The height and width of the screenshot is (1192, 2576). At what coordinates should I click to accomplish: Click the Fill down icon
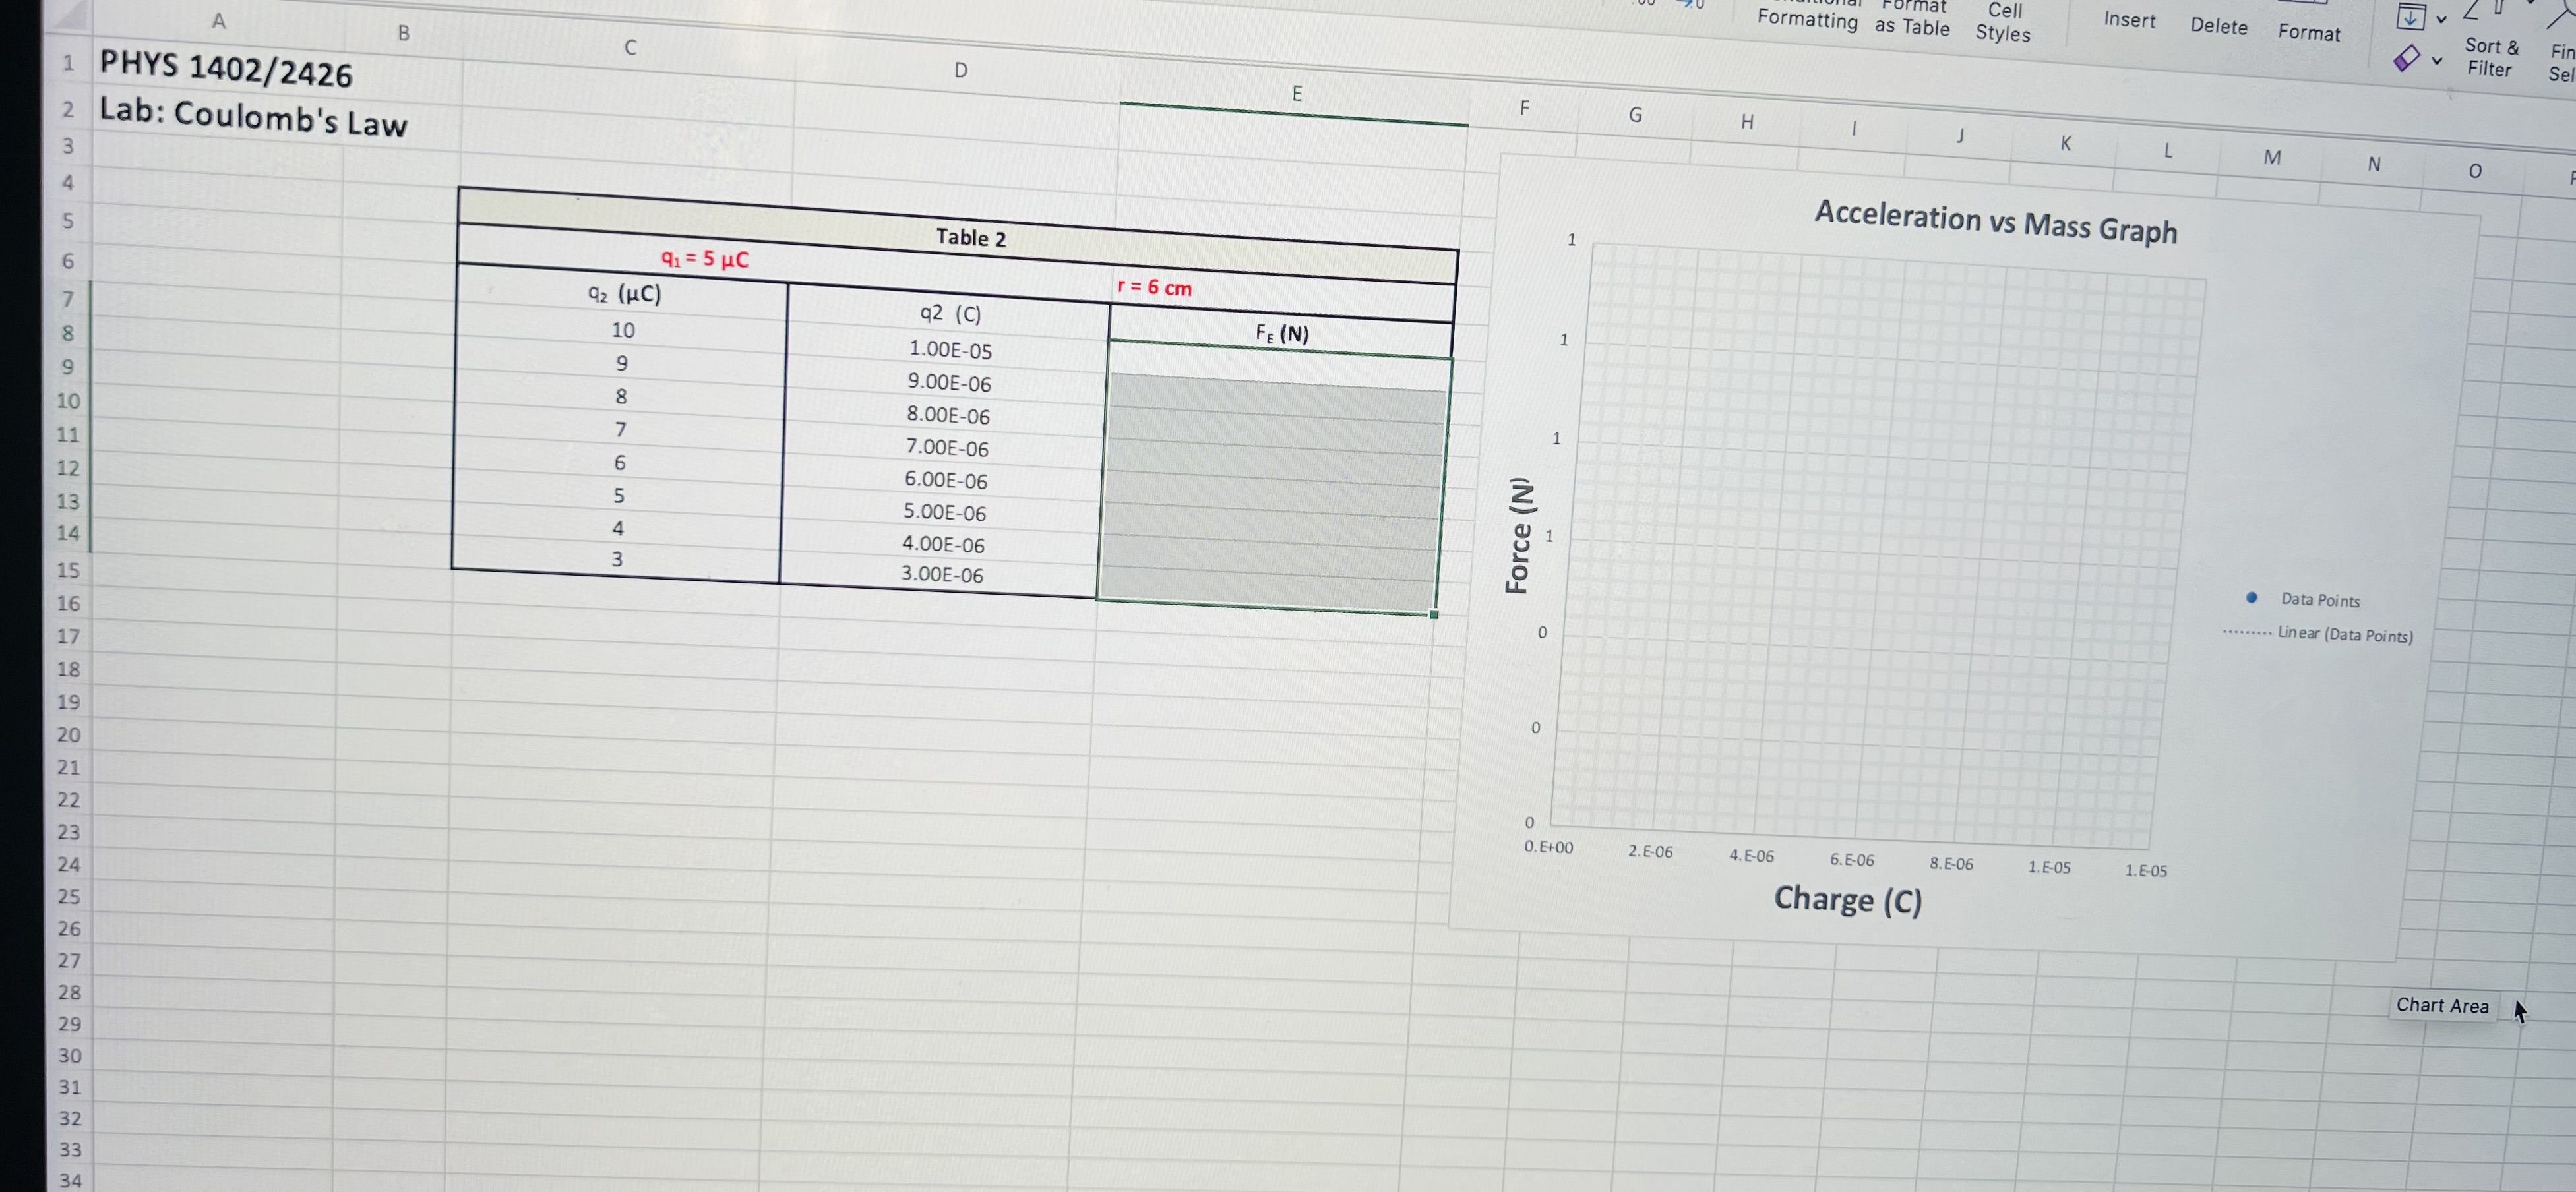point(2410,17)
